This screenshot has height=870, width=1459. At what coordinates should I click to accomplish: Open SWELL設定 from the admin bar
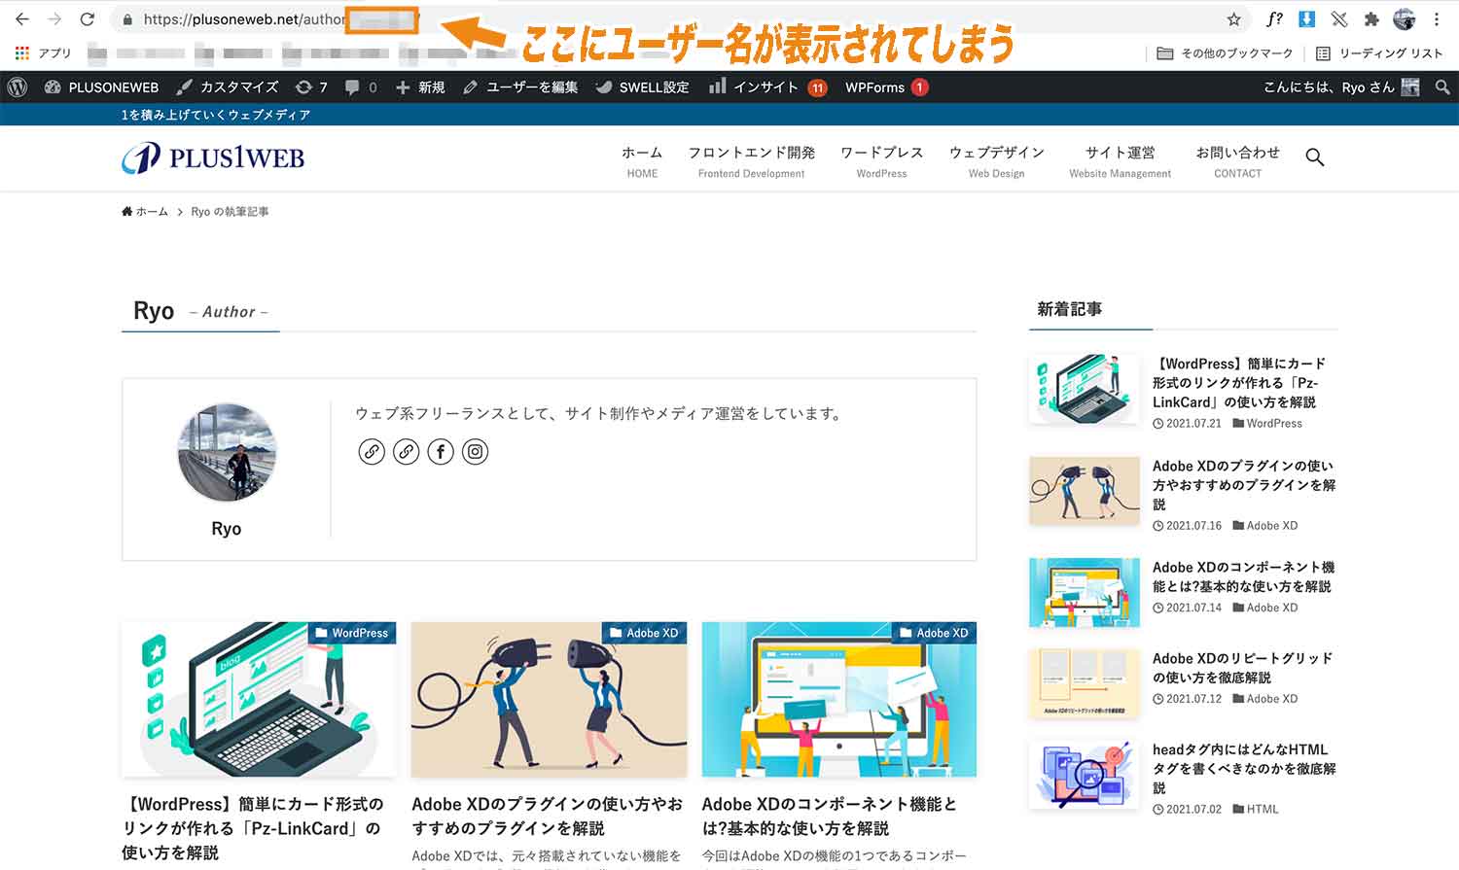(x=642, y=87)
